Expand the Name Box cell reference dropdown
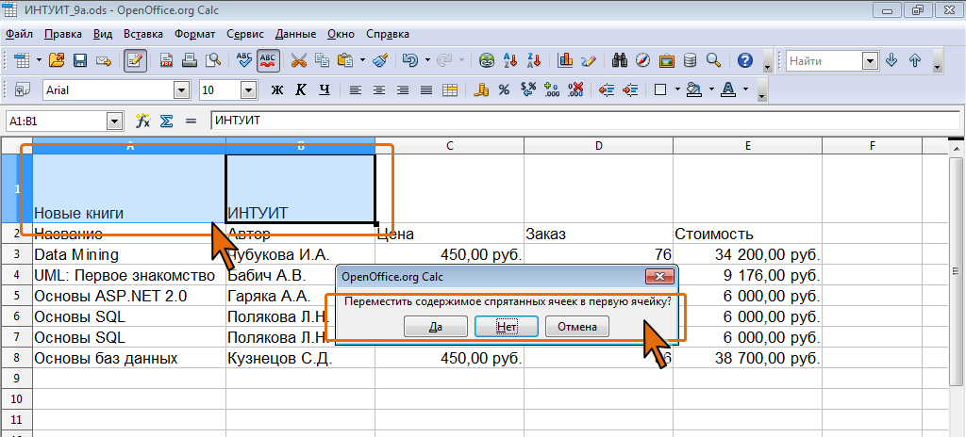Screen dimensions: 966x437 click(115, 121)
